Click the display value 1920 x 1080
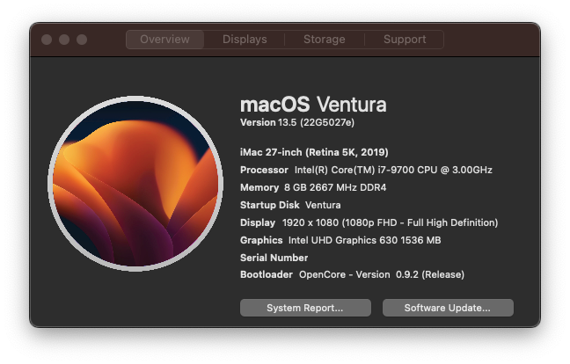The width and height of the screenshot is (570, 364). pos(390,222)
